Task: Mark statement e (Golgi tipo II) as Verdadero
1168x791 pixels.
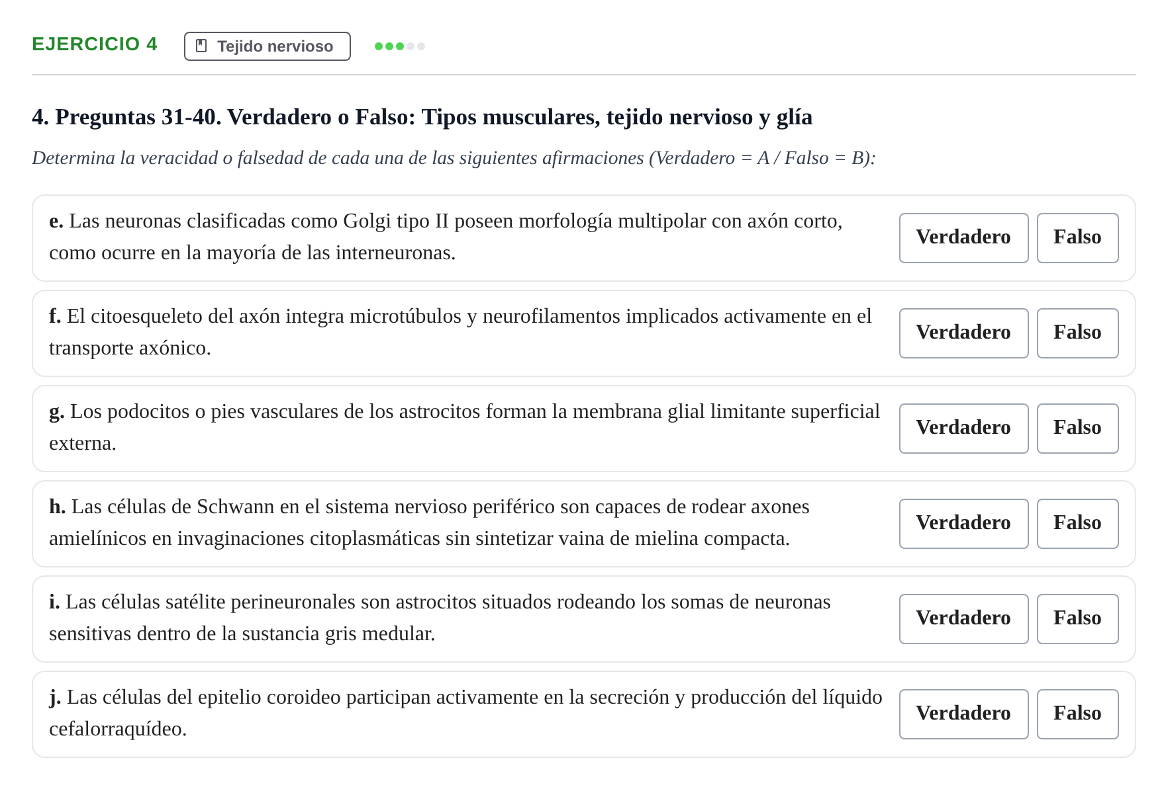Action: point(963,238)
